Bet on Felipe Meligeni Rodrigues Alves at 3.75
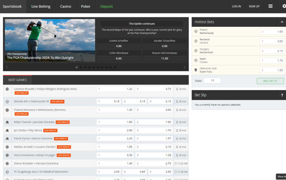286x180 pixels. (154, 89)
